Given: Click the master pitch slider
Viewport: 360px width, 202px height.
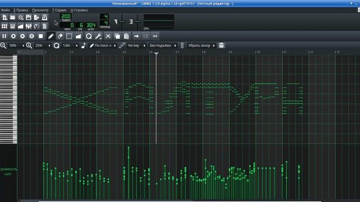Looking at the screenshot, I should (137, 22).
